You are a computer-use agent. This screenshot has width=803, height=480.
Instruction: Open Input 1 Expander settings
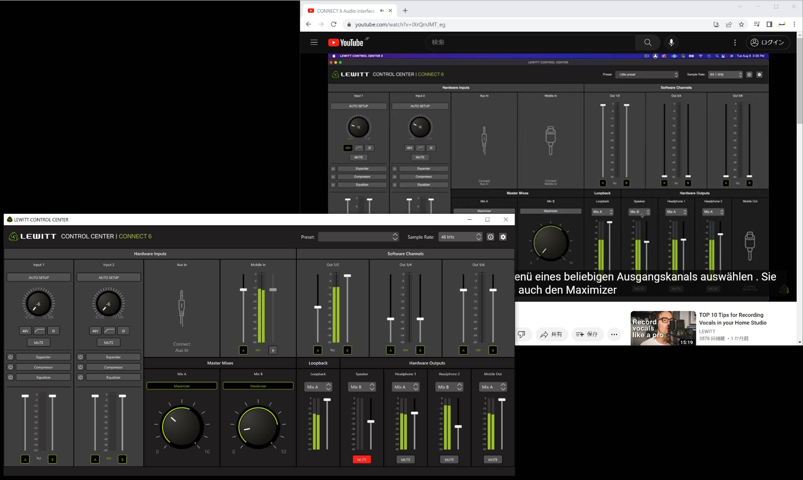coord(43,357)
